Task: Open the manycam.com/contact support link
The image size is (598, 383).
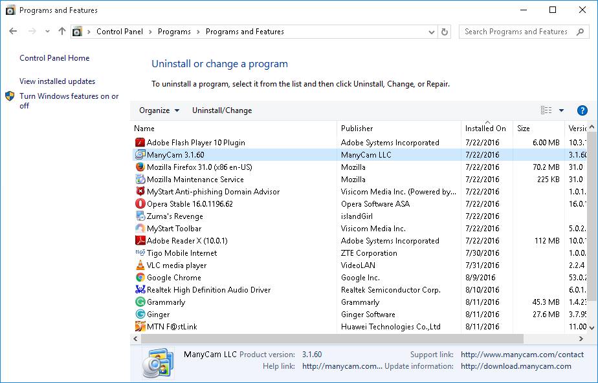Action: tap(522, 355)
